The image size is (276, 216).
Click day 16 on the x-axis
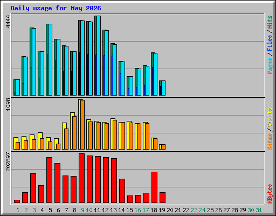coord(137,210)
